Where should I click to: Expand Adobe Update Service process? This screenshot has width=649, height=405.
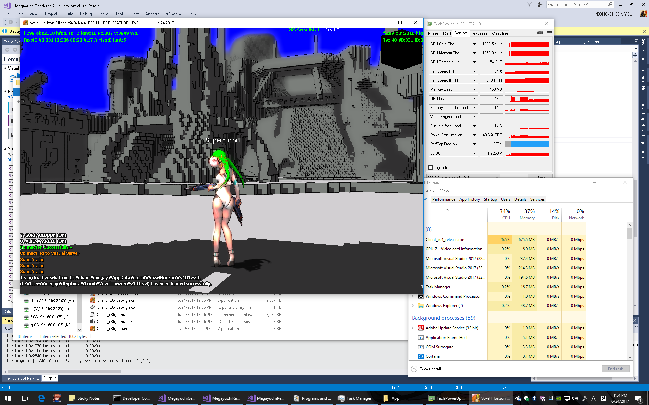tap(413, 328)
